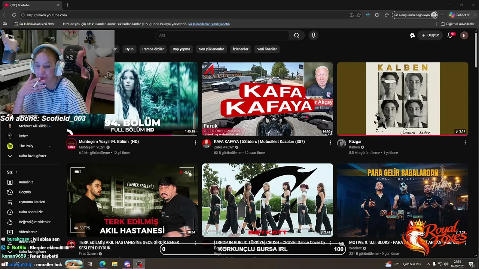This screenshot has height=269, width=479.
Task: Open video title KAFA KAFAYA | 5Sriders
Action: click(x=259, y=142)
